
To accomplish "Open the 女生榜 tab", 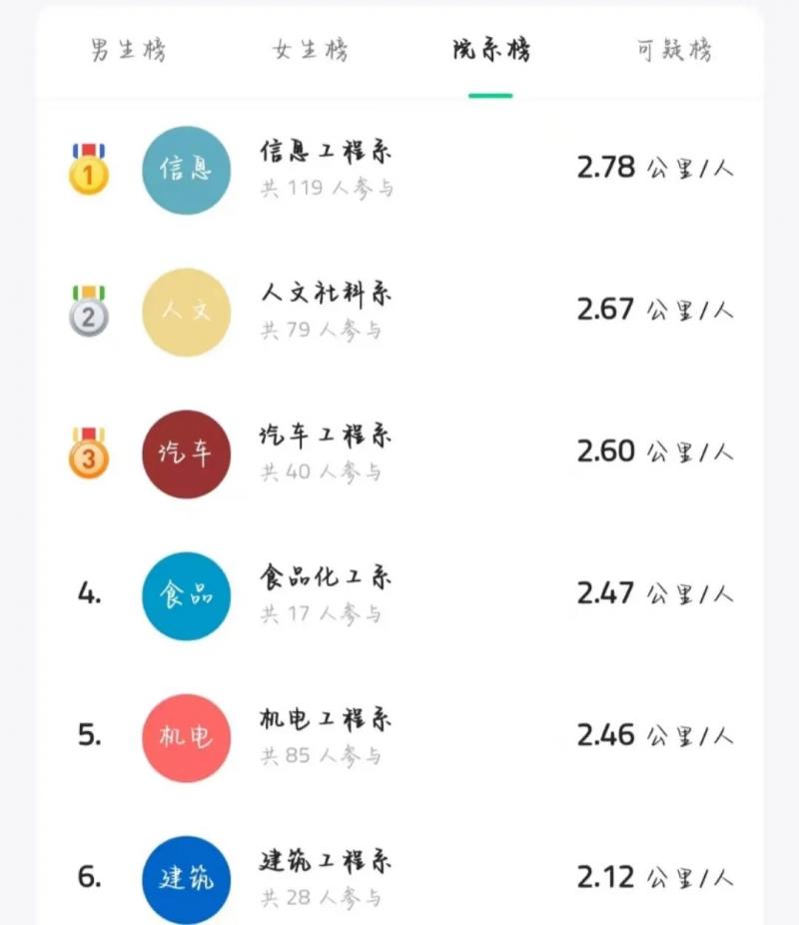I will coord(310,50).
